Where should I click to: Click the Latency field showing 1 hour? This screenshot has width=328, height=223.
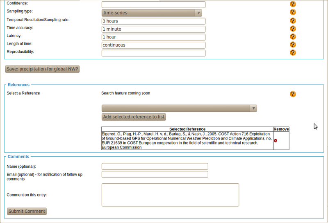click(x=153, y=37)
